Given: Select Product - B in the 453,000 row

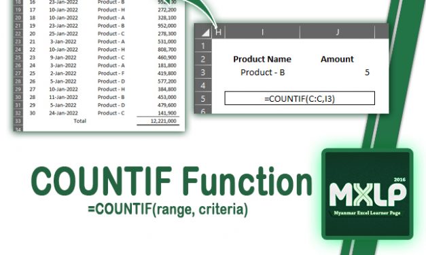Looking at the screenshot, I should point(111,97).
